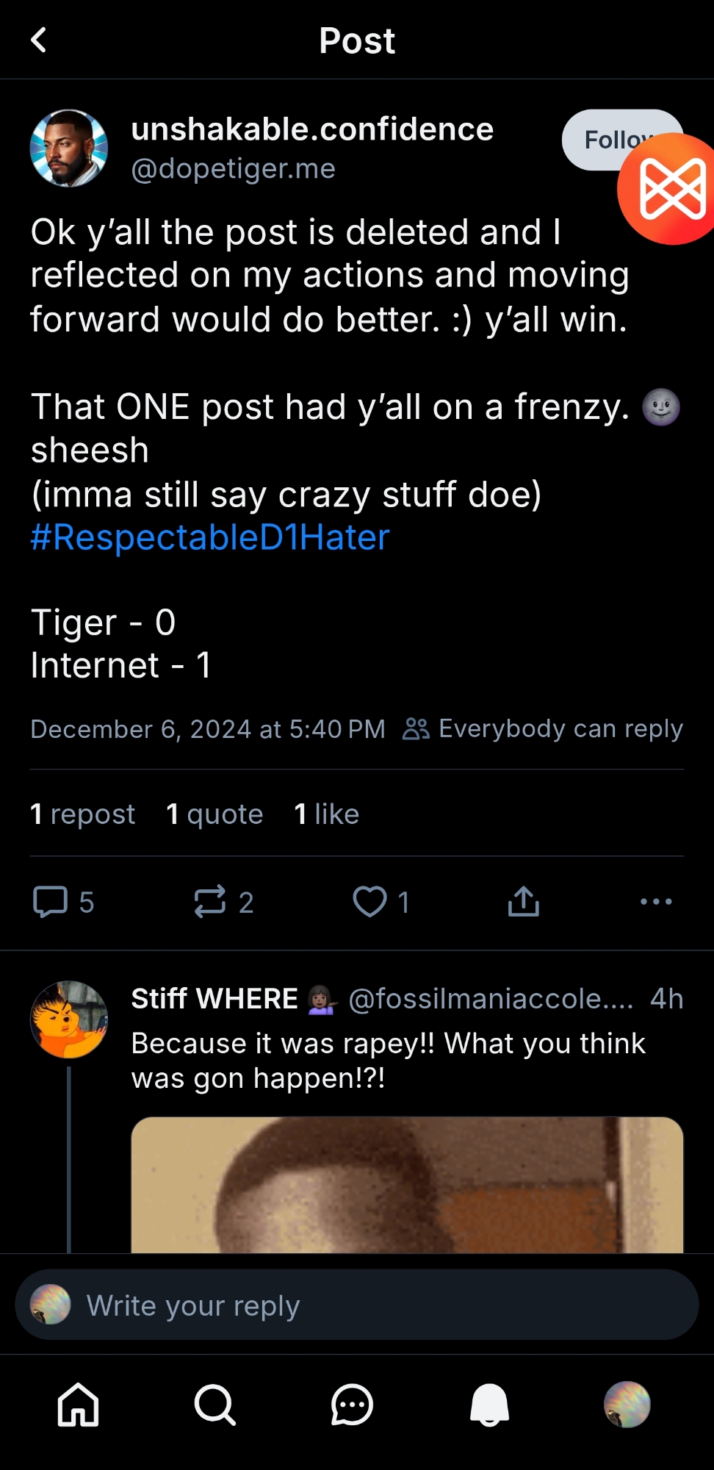Like the post with heart icon

tap(369, 902)
